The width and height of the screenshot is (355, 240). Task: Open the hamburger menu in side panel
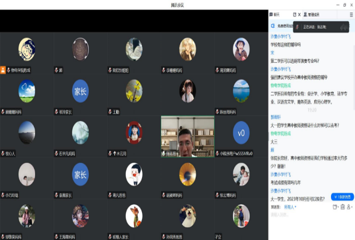pyautogui.click(x=351, y=15)
